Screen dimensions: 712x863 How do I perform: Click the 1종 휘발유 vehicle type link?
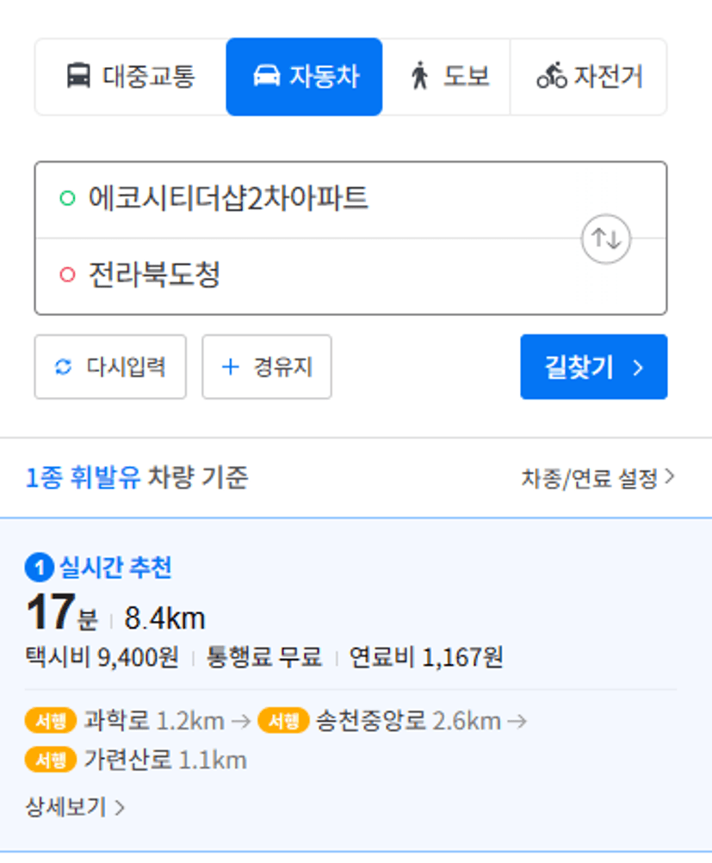tap(84, 477)
